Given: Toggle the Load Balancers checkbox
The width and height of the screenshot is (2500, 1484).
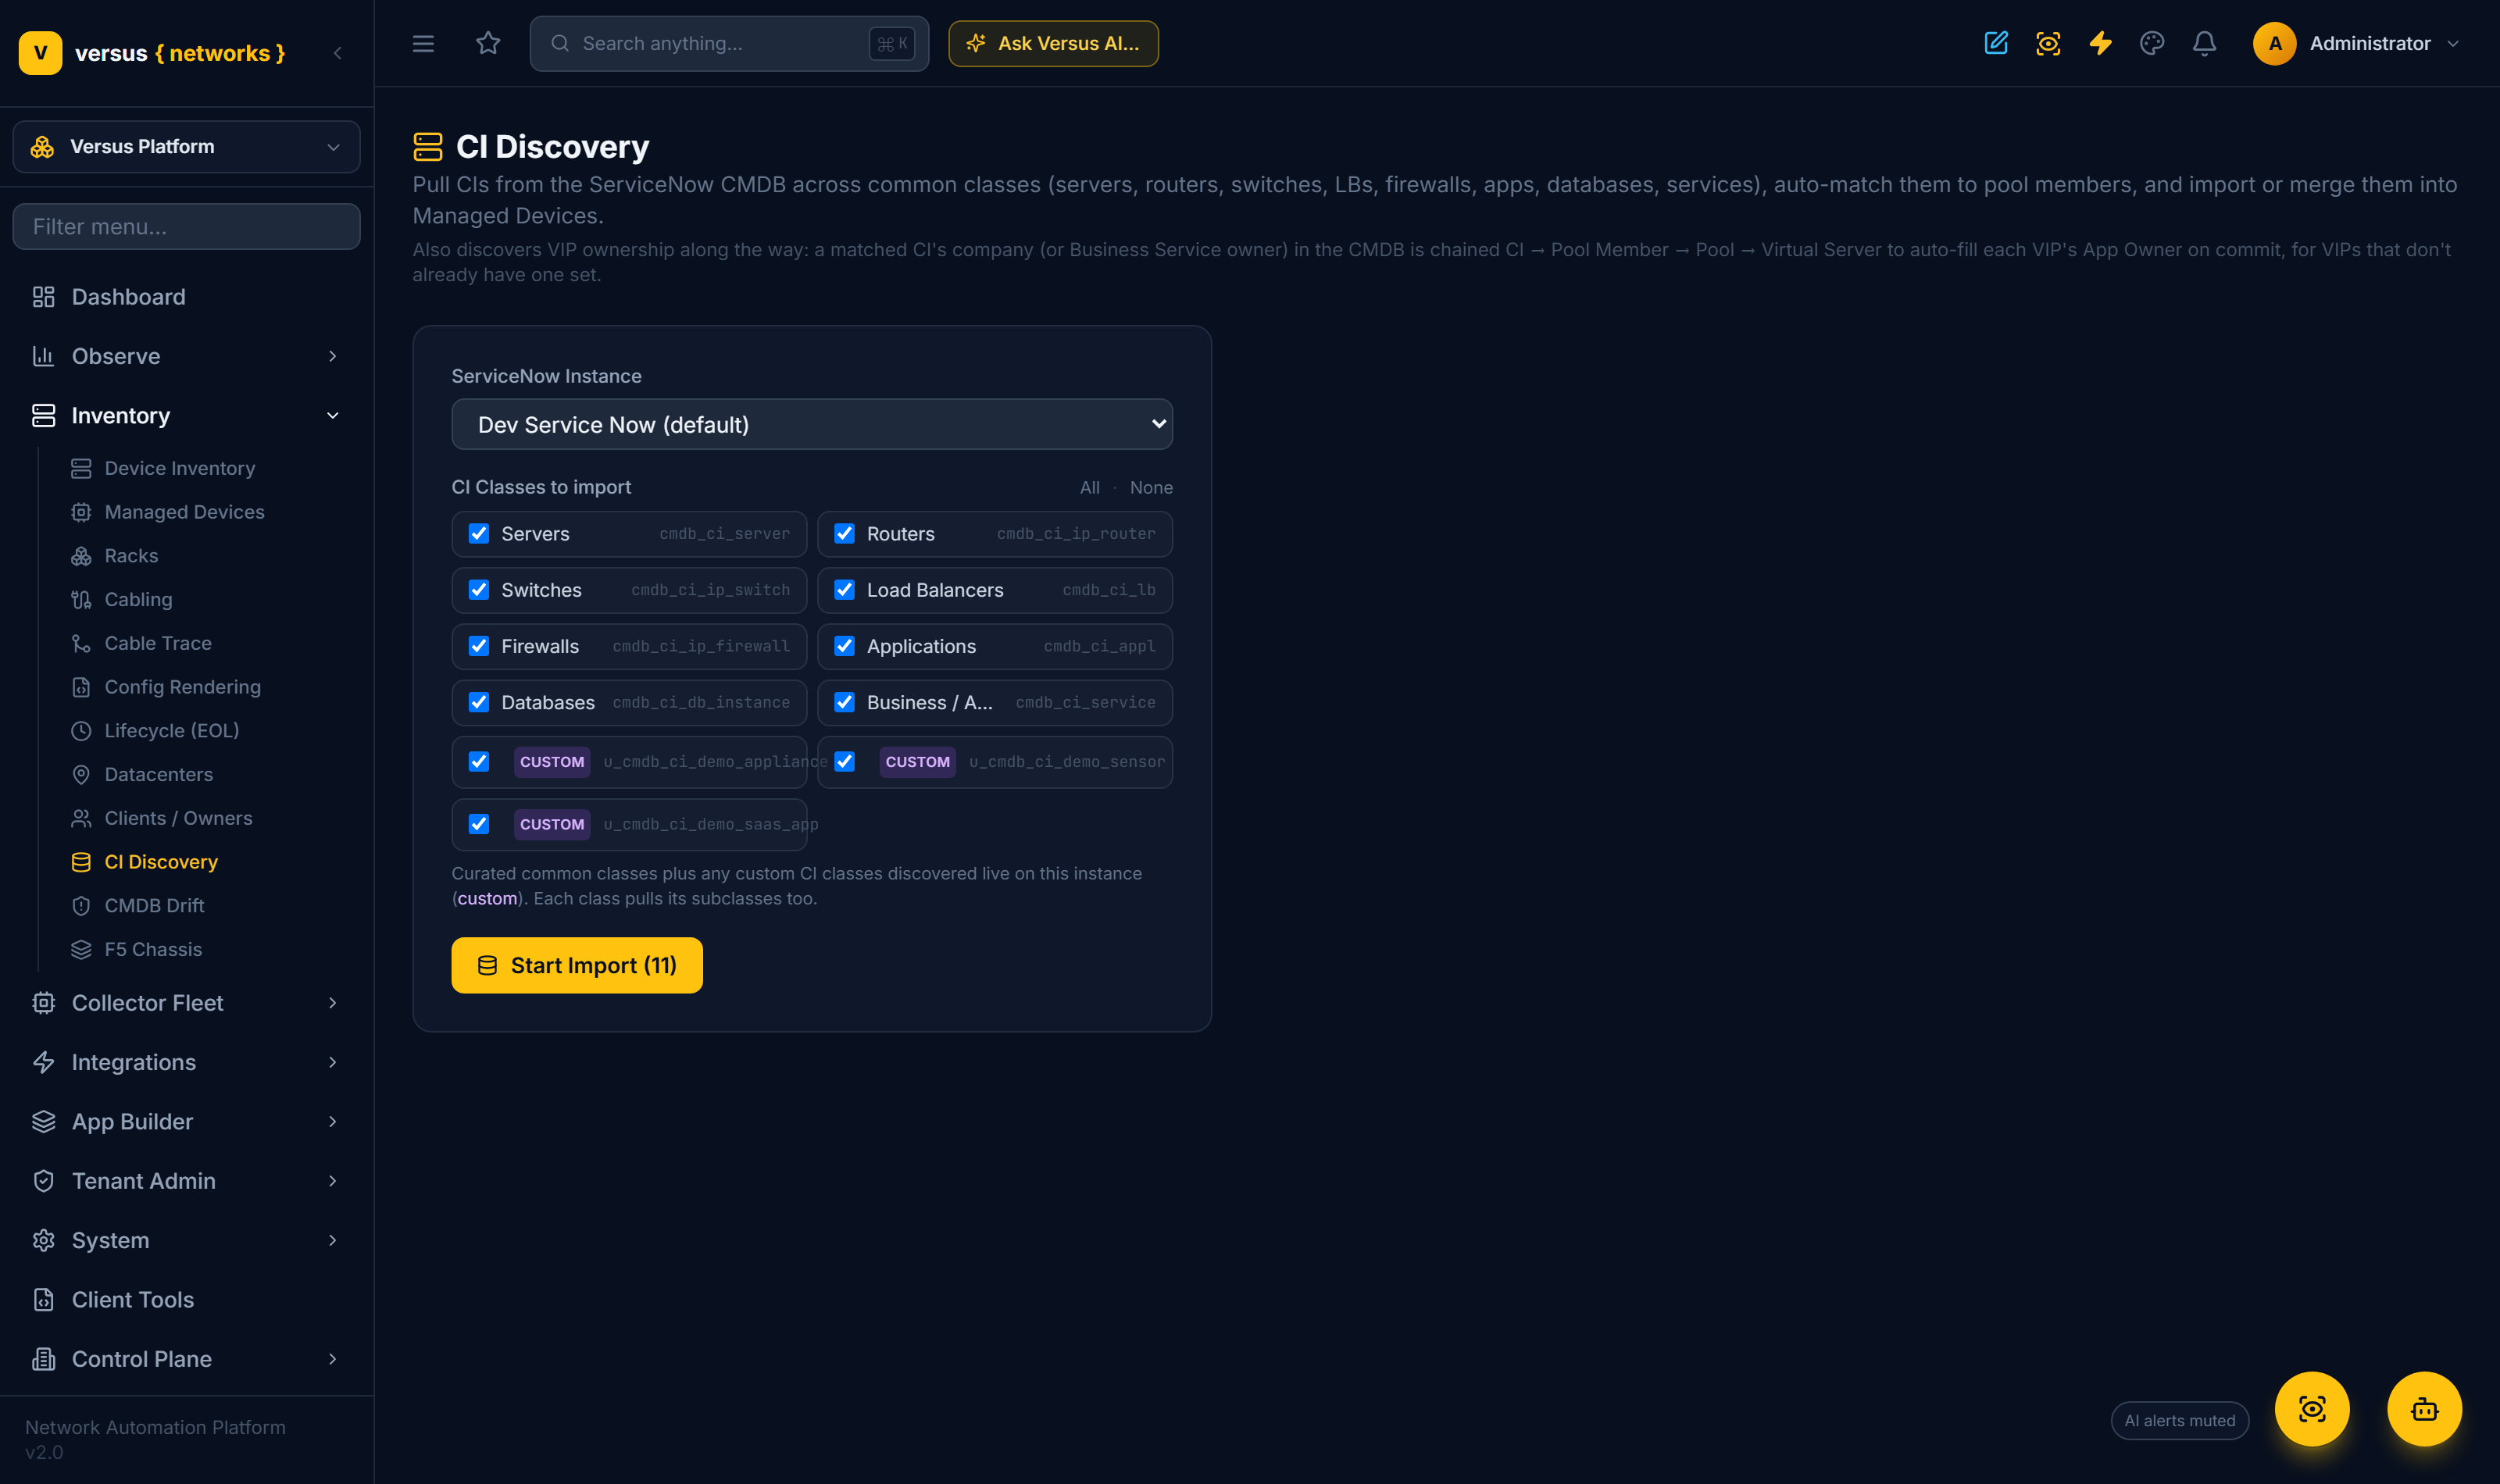Looking at the screenshot, I should [845, 589].
